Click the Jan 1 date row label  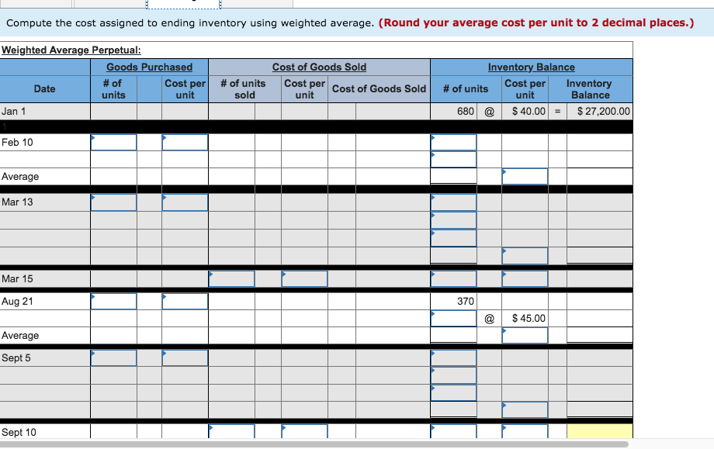coord(14,112)
